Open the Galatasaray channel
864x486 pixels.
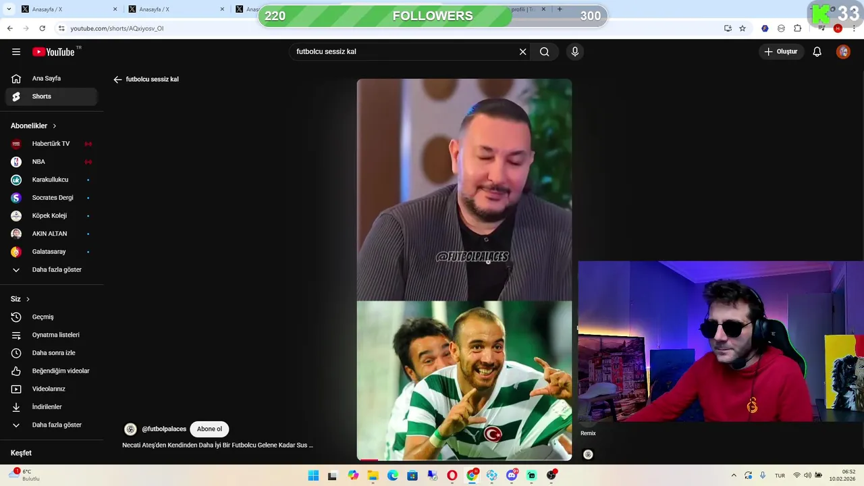click(51, 252)
